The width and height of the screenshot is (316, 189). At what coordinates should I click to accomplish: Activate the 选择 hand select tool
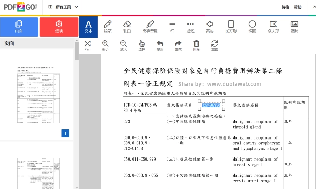tap(142, 46)
